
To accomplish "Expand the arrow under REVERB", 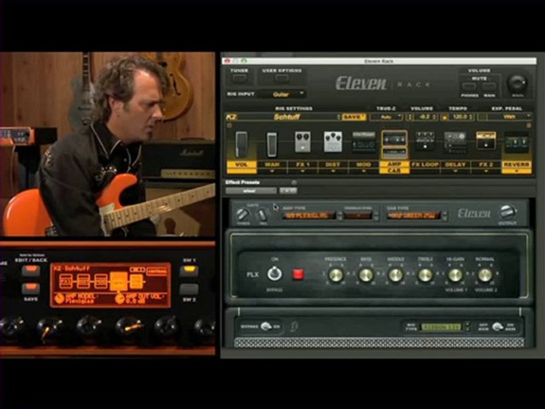I will point(516,171).
